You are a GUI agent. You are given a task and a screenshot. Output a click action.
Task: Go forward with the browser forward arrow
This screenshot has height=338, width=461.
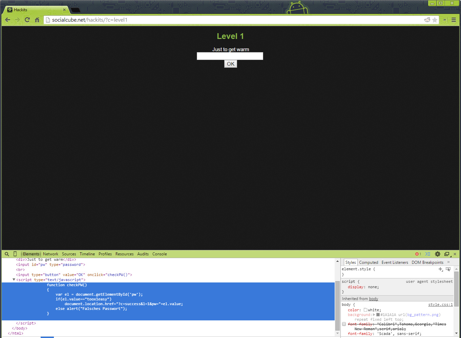pyautogui.click(x=17, y=20)
